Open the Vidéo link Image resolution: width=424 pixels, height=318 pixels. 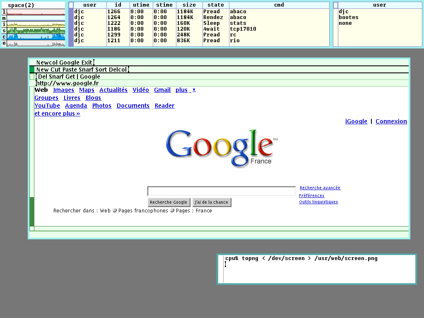click(141, 90)
